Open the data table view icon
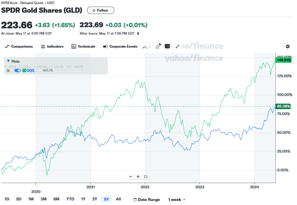Viewport: 297px width, 205px height. 167,46
